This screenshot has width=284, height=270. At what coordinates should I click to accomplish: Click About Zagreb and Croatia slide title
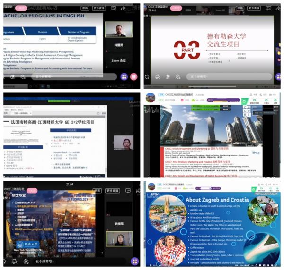click(217, 200)
